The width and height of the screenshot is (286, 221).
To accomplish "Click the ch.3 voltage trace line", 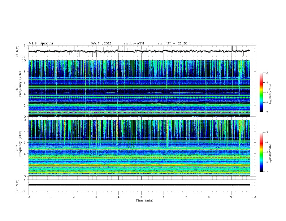I will [139, 185].
